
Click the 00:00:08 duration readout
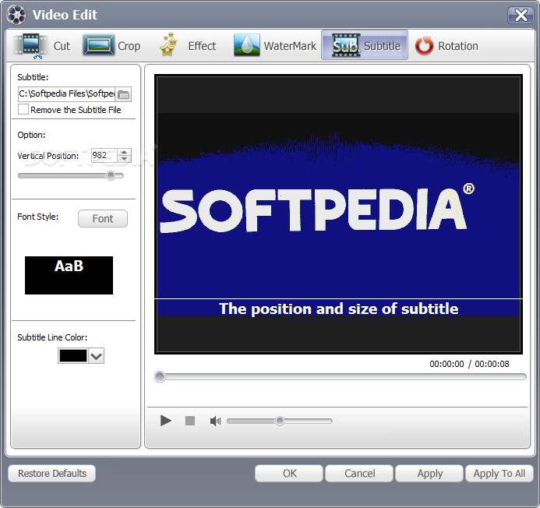(x=492, y=364)
